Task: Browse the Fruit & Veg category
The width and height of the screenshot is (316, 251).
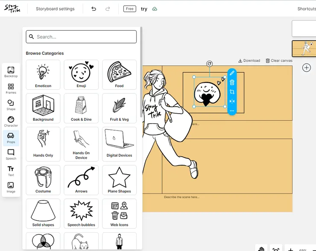Action: pos(119,108)
